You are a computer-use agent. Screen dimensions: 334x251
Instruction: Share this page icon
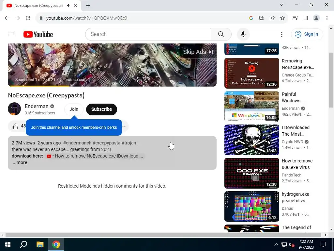(x=272, y=18)
